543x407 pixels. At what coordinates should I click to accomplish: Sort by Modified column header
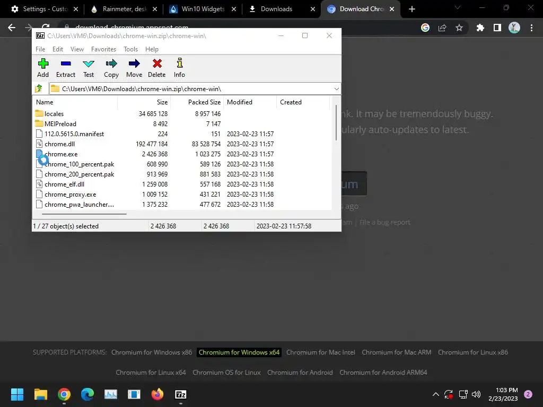(x=250, y=102)
